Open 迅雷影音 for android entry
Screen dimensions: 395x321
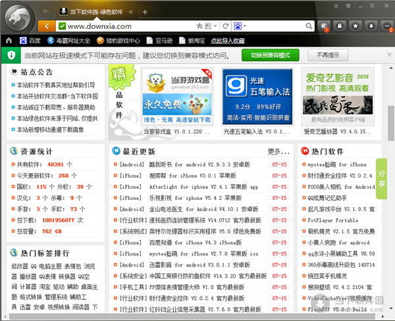click(x=199, y=265)
